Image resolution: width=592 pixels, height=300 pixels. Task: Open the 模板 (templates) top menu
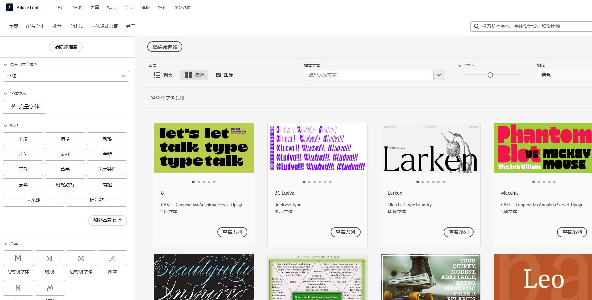[146, 8]
